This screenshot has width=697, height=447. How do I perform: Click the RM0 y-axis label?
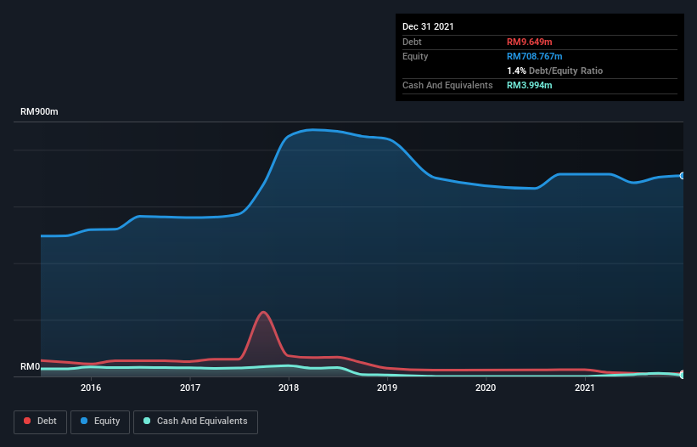[31, 366]
